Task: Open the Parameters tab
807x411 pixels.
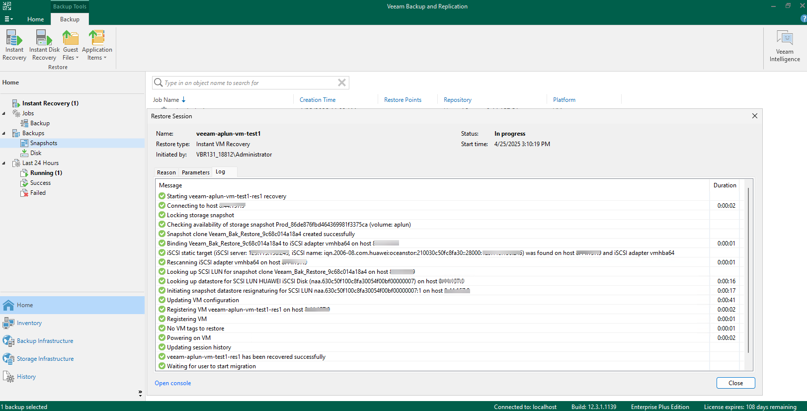Action: [x=195, y=172]
